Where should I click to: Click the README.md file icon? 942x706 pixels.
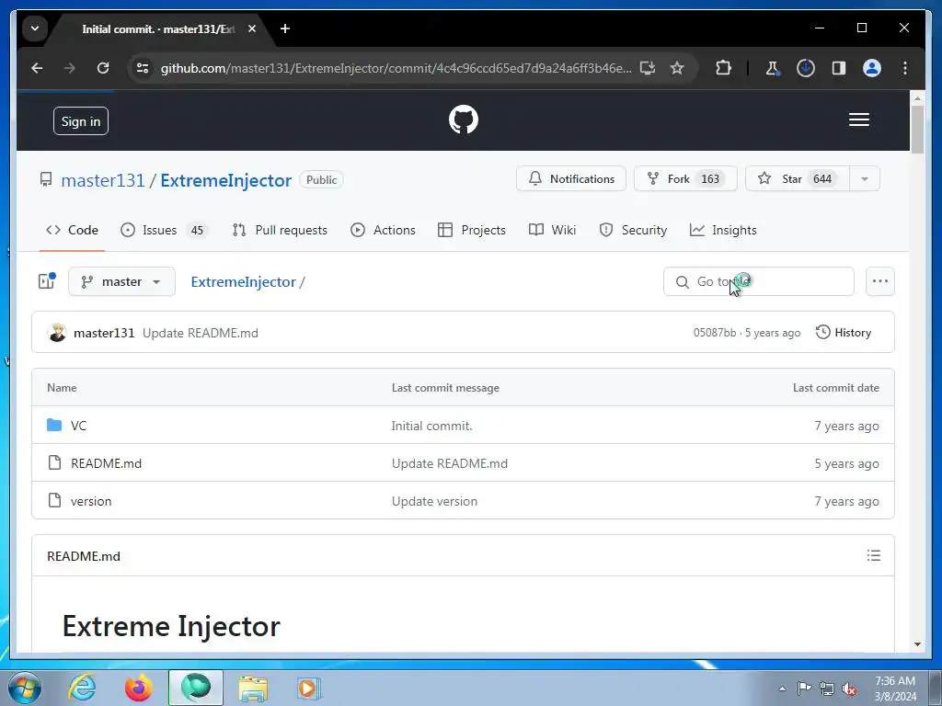(54, 463)
